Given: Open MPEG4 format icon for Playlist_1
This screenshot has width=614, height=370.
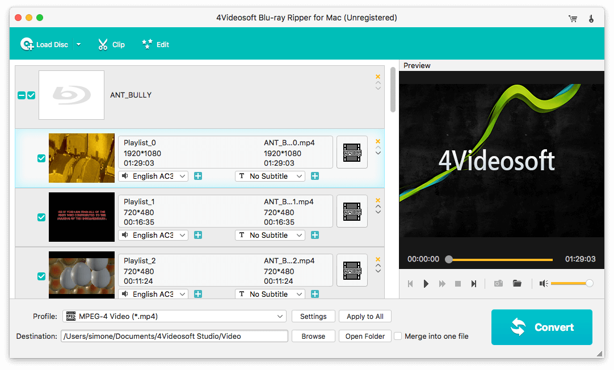Looking at the screenshot, I should [352, 212].
